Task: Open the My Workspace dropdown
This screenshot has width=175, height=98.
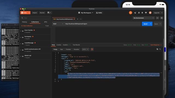Action: (86, 13)
